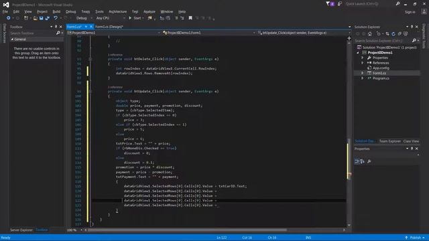Click the bookmark toggle icon in toolbar
Screen dimensions: 429x241
[190, 18]
